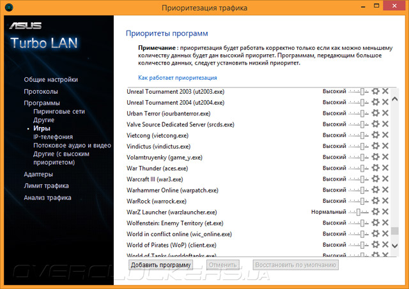Select Игры subcategory

(42, 128)
